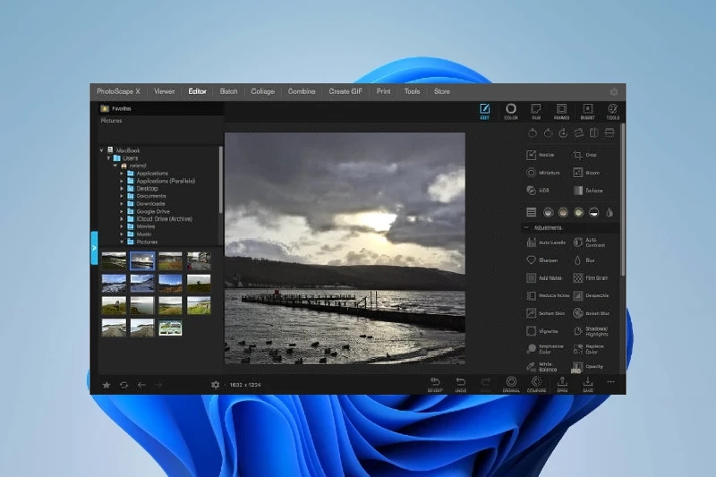Screen dimensions: 716x477
Task: Open top-right app settings gear
Action: pos(614,92)
